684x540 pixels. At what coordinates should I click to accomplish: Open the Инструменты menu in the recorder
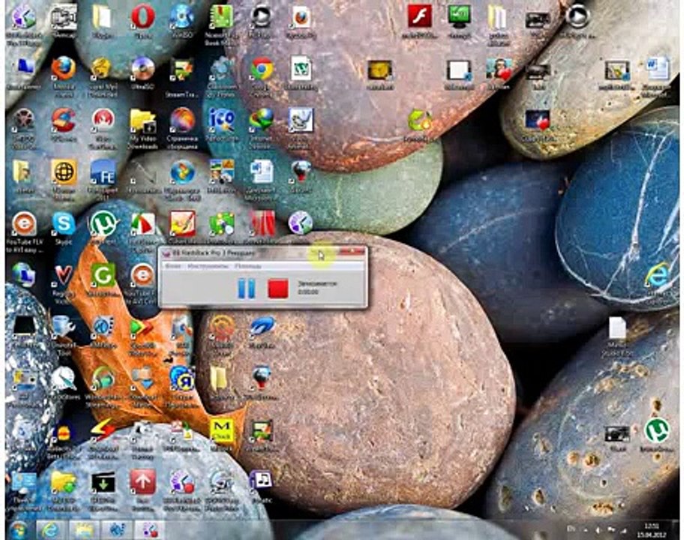208,265
